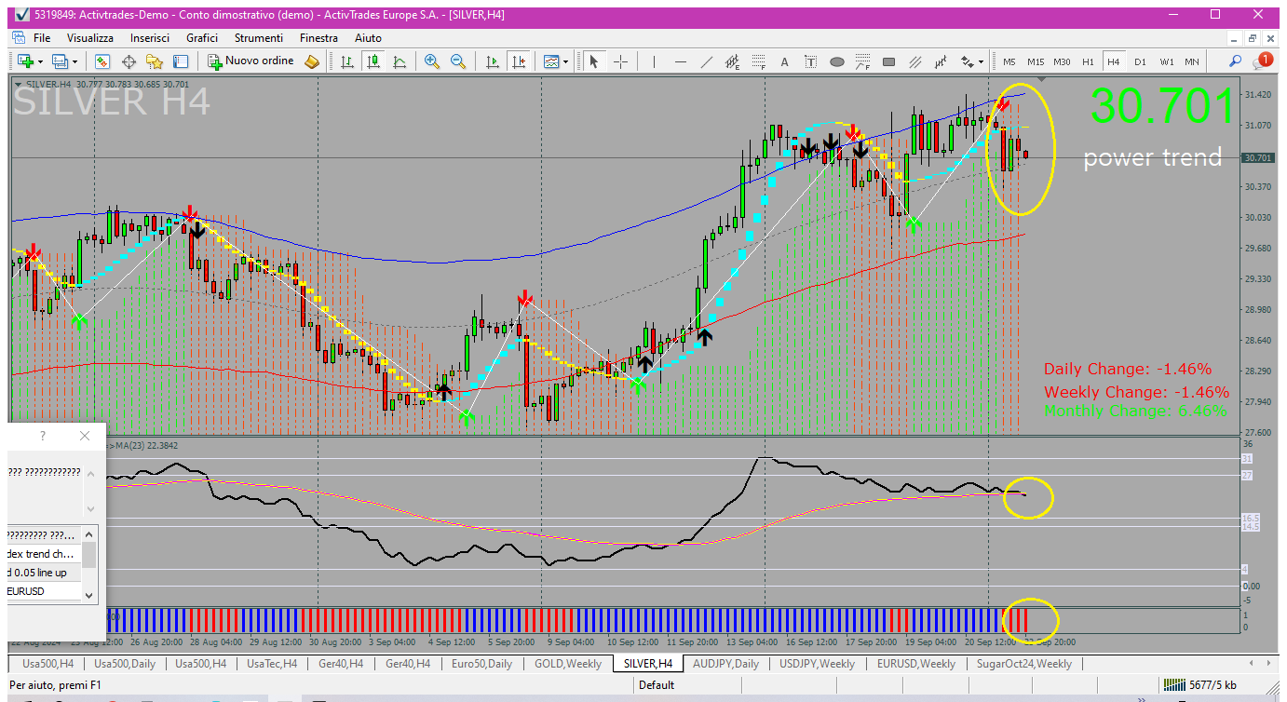Switch timeframe to D1
The image size is (1287, 702).
(x=1140, y=61)
